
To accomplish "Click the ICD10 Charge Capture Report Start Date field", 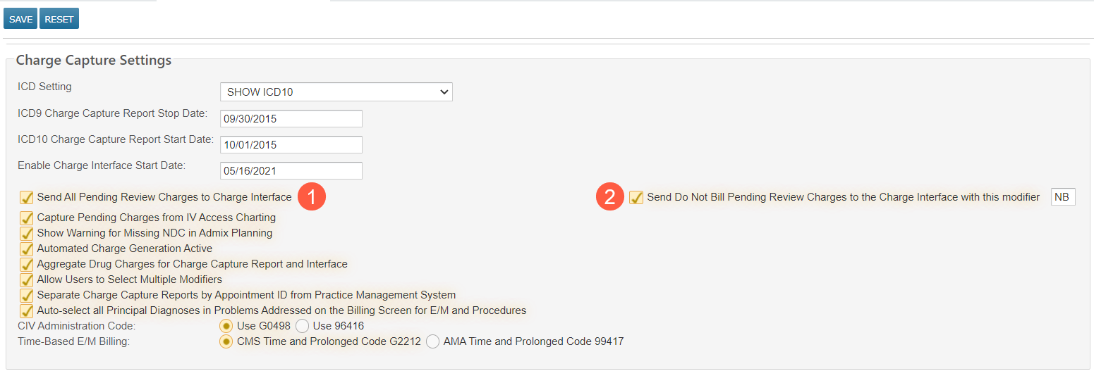I will [x=291, y=144].
